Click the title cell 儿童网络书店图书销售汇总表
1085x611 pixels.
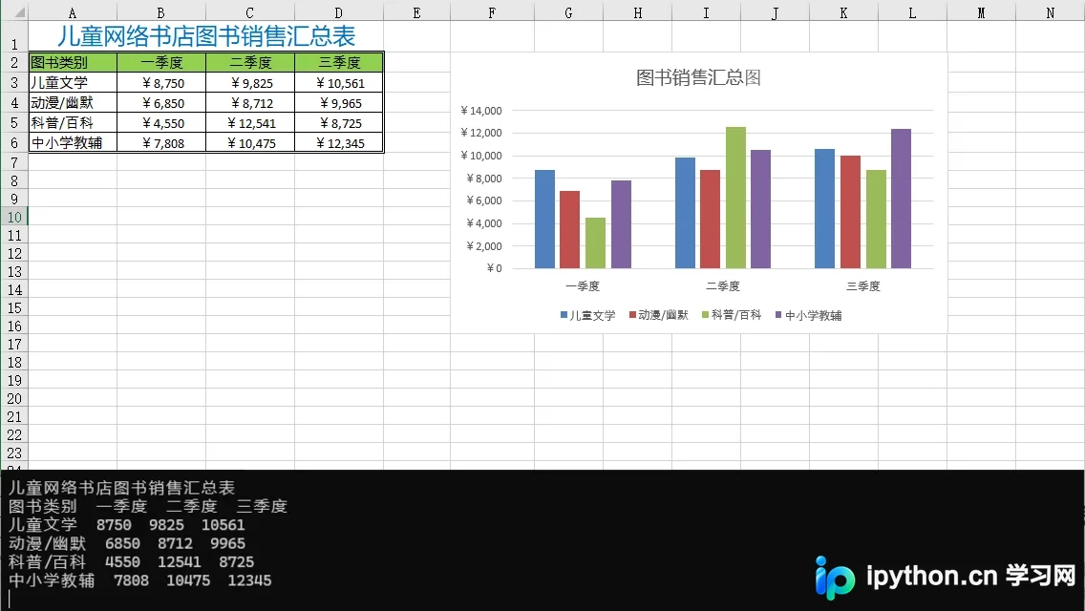click(x=206, y=36)
